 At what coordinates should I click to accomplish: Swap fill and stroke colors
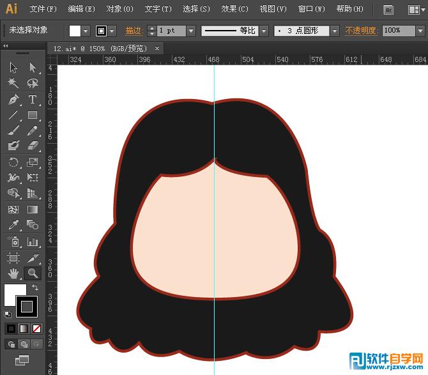(35, 287)
